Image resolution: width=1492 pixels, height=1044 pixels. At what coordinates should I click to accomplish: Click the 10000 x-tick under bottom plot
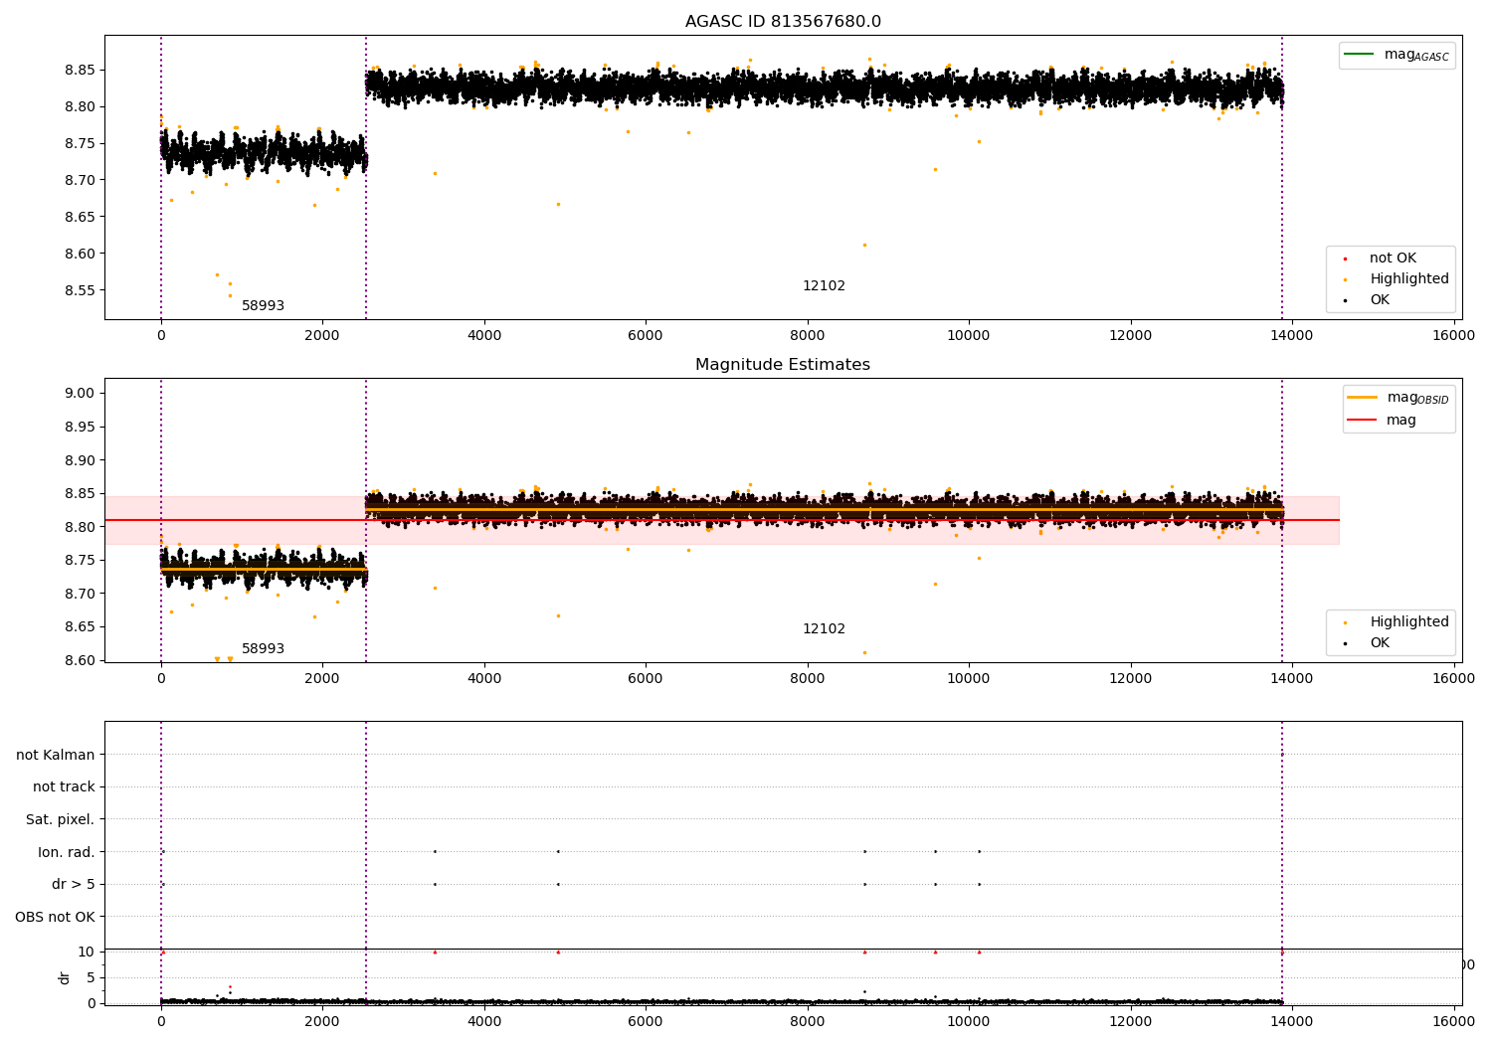(x=969, y=1022)
